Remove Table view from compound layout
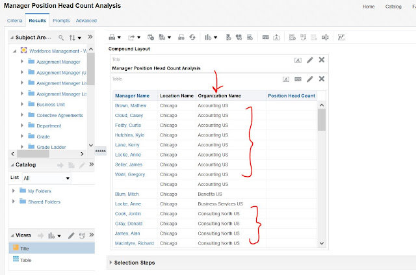The height and width of the screenshot is (275, 416). (x=322, y=79)
